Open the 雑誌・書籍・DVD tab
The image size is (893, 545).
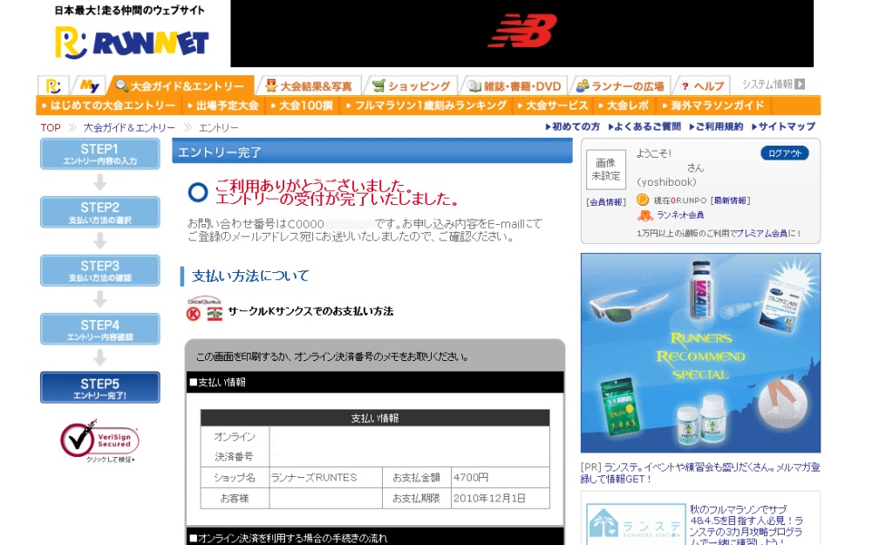[515, 86]
